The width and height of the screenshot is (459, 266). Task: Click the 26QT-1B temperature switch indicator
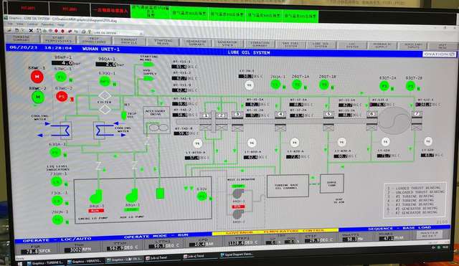324,85
